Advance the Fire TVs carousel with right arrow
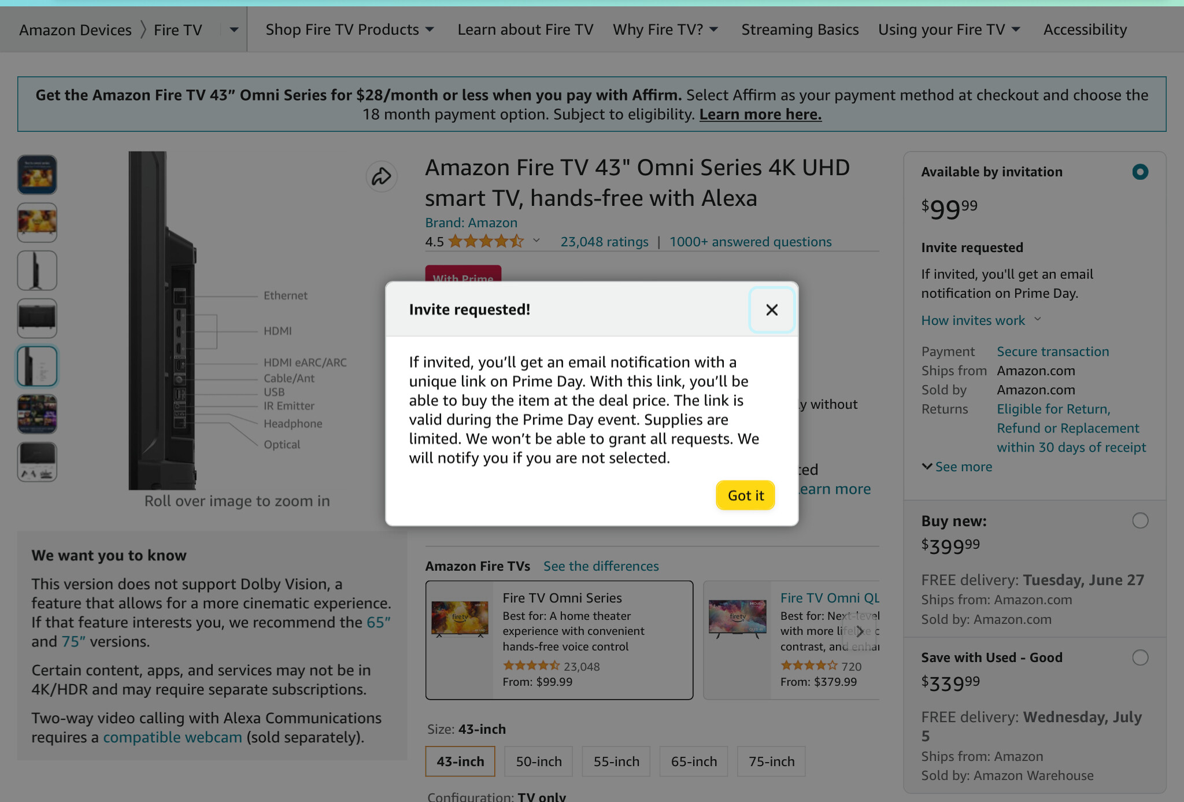Screen dimensions: 1184x802 click(860, 631)
